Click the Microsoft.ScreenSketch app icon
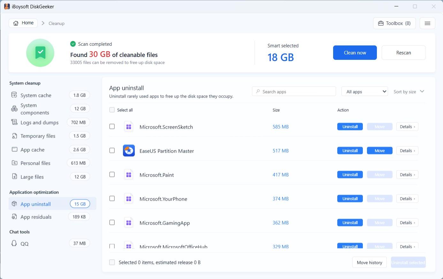The width and height of the screenshot is (443, 279). [x=129, y=127]
